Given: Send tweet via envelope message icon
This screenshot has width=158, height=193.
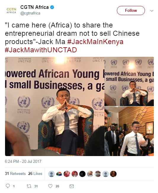Looking at the screenshot, I should coord(72,186).
